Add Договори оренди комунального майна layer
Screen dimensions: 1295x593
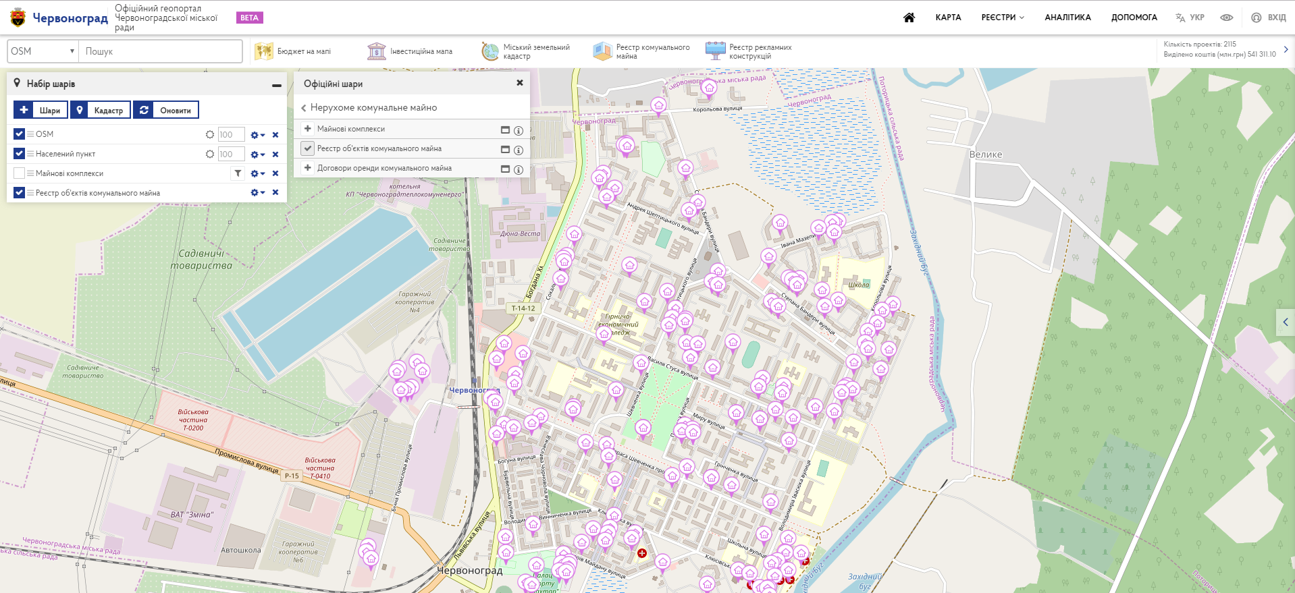pyautogui.click(x=308, y=168)
